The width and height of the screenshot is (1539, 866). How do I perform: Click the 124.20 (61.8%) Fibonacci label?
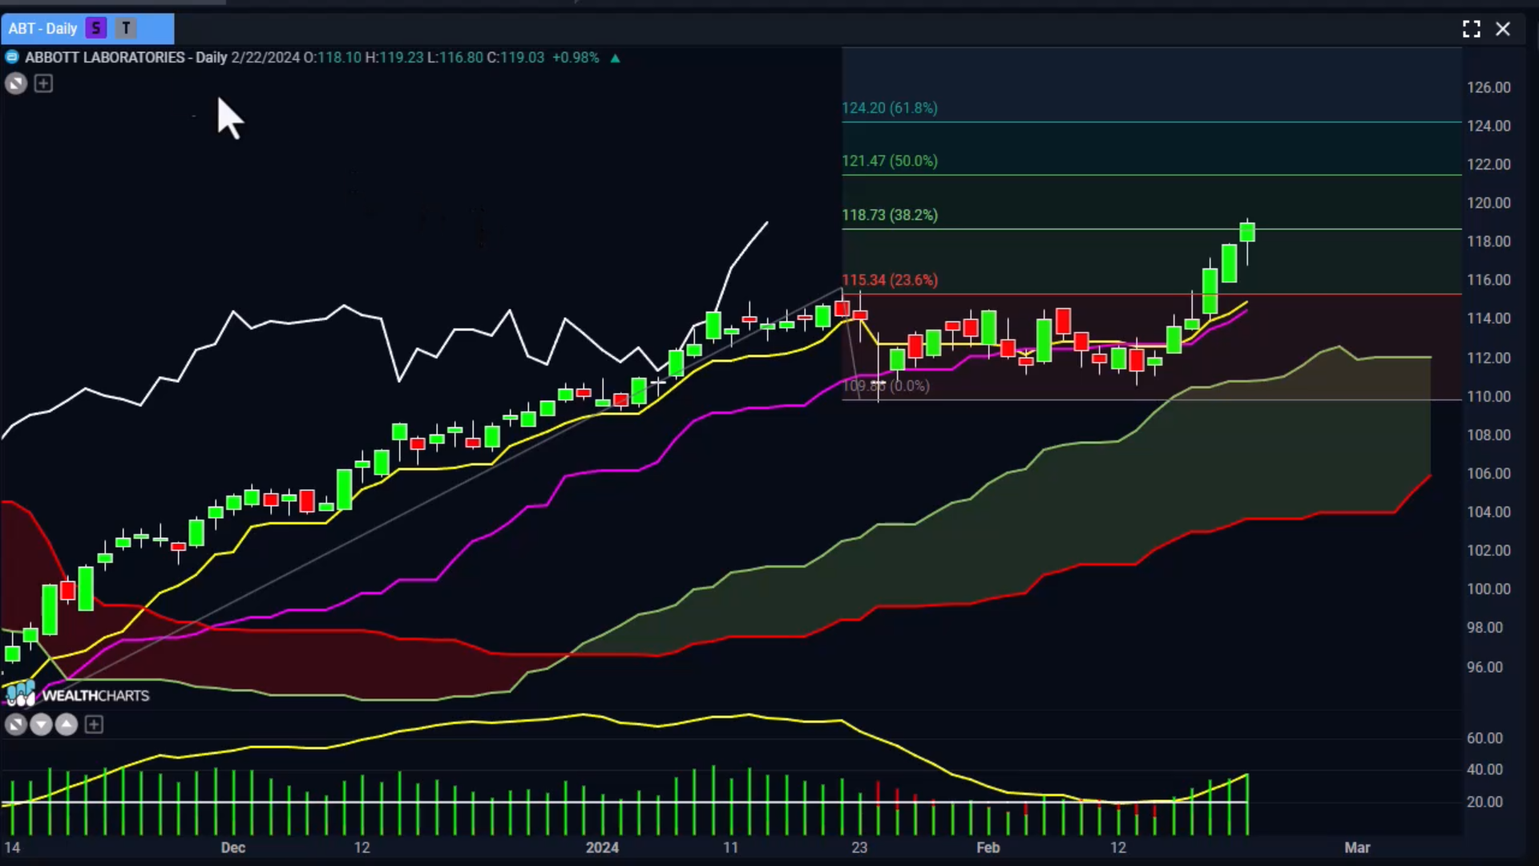890,107
